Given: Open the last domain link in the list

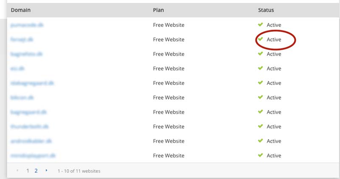Looking at the screenshot, I should pyautogui.click(x=33, y=155).
